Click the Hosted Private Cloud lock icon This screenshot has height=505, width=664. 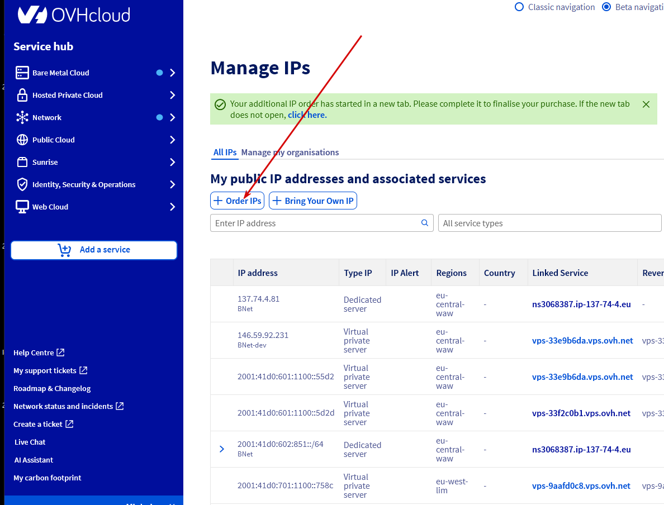22,95
